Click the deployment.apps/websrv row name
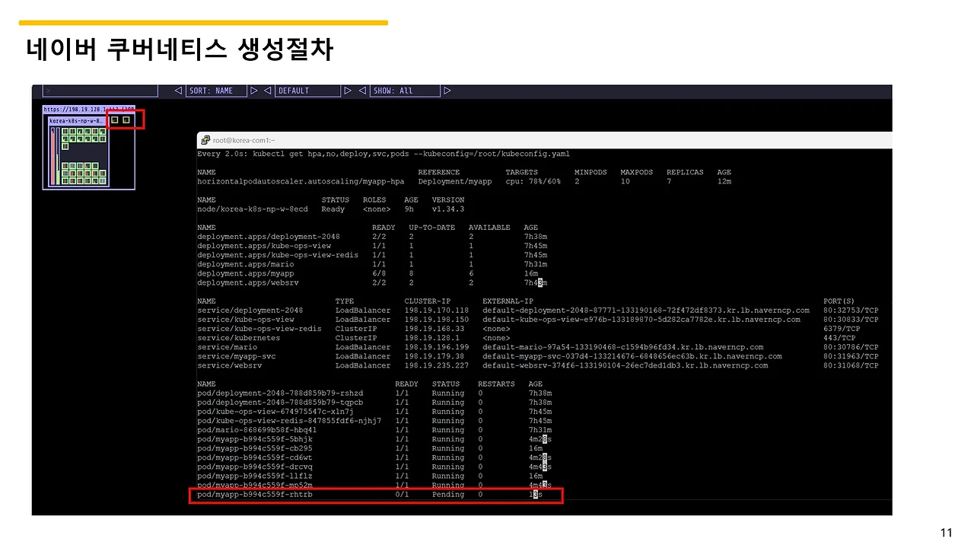 248,282
